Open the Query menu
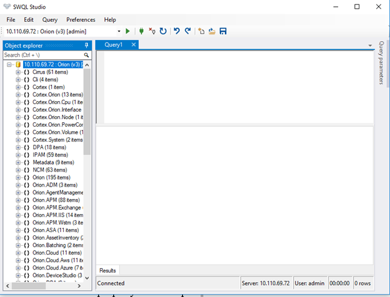 tap(50, 19)
